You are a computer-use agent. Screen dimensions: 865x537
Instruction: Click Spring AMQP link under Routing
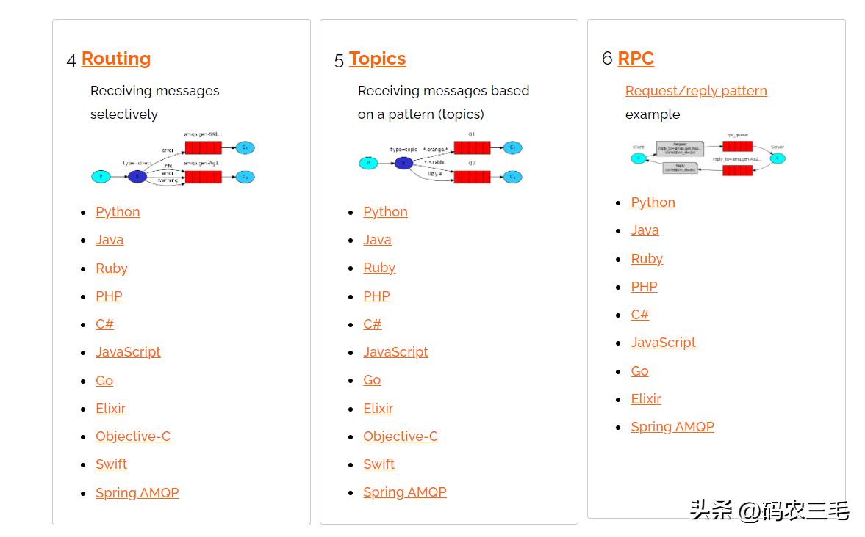(137, 493)
